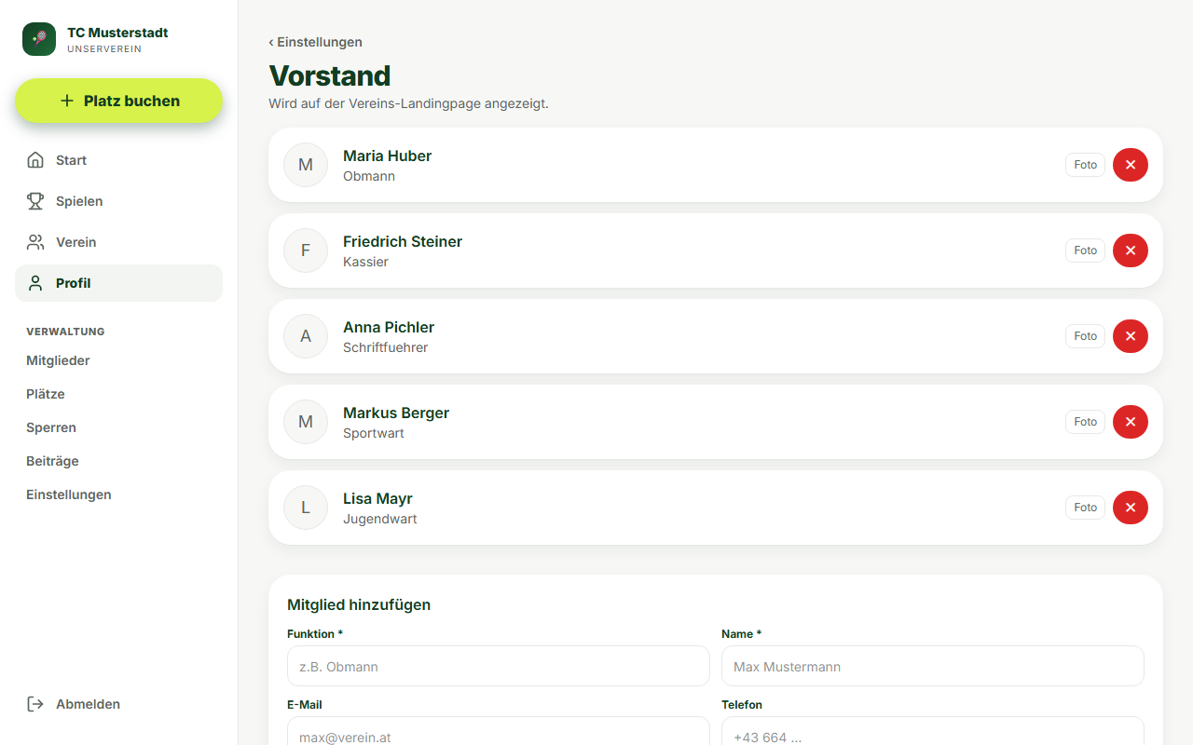Open Beiträge under Verwaltung
This screenshot has height=745, width=1193.
coord(118,461)
